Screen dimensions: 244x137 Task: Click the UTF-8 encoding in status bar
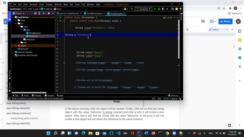coord(166,99)
